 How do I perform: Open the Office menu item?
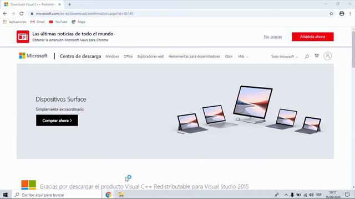coord(128,56)
